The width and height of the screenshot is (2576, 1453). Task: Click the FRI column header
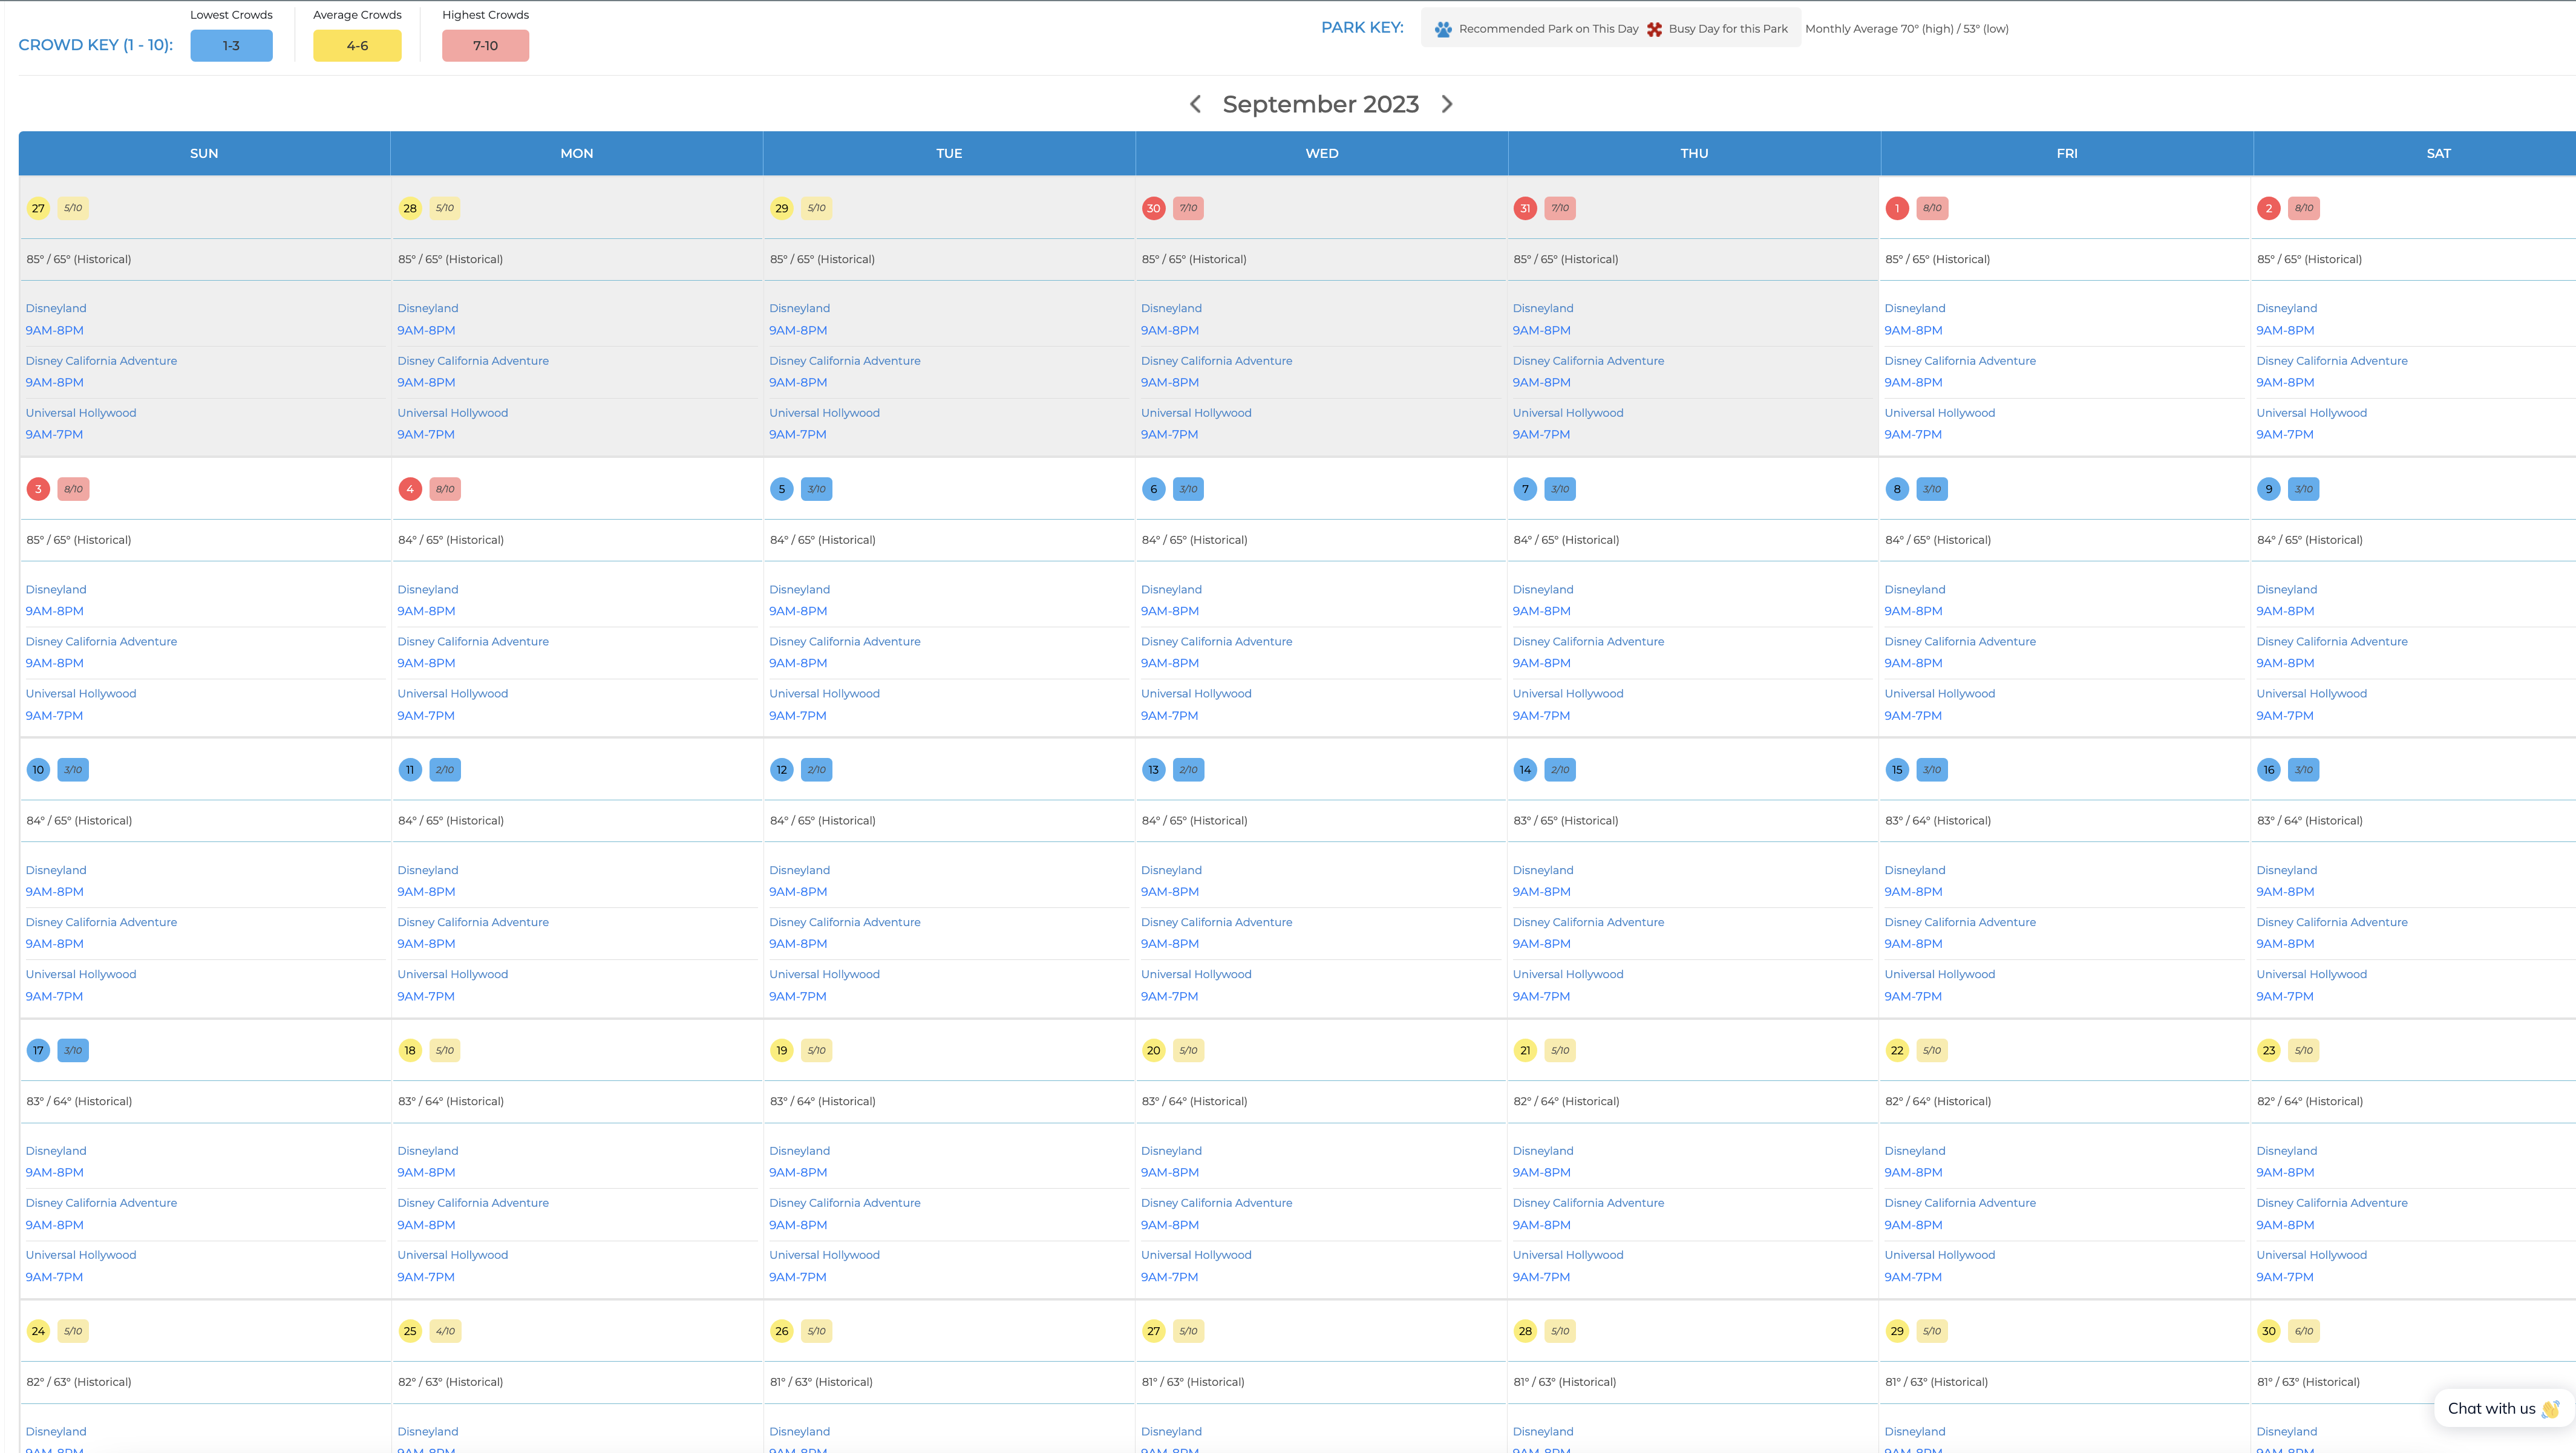(2067, 153)
